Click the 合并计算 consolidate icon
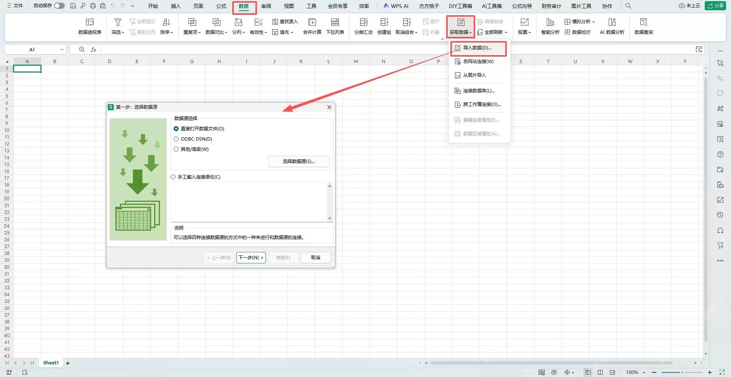 (312, 26)
